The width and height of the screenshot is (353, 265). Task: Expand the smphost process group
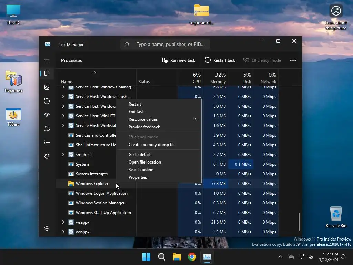[x=63, y=155]
